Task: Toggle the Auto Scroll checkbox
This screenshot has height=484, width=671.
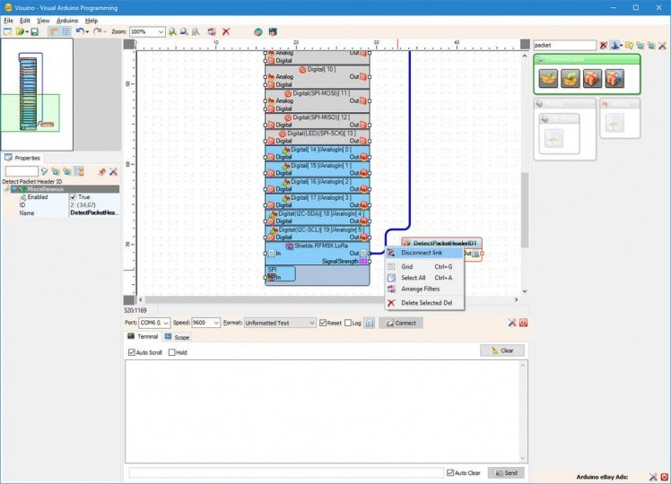Action: click(x=133, y=352)
